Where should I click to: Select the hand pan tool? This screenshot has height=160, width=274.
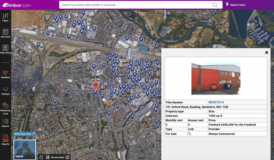coord(41,157)
